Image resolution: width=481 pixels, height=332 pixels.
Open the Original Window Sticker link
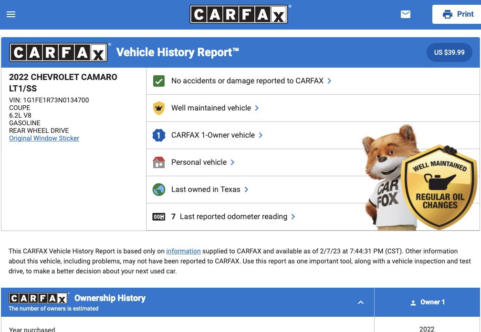coord(44,138)
